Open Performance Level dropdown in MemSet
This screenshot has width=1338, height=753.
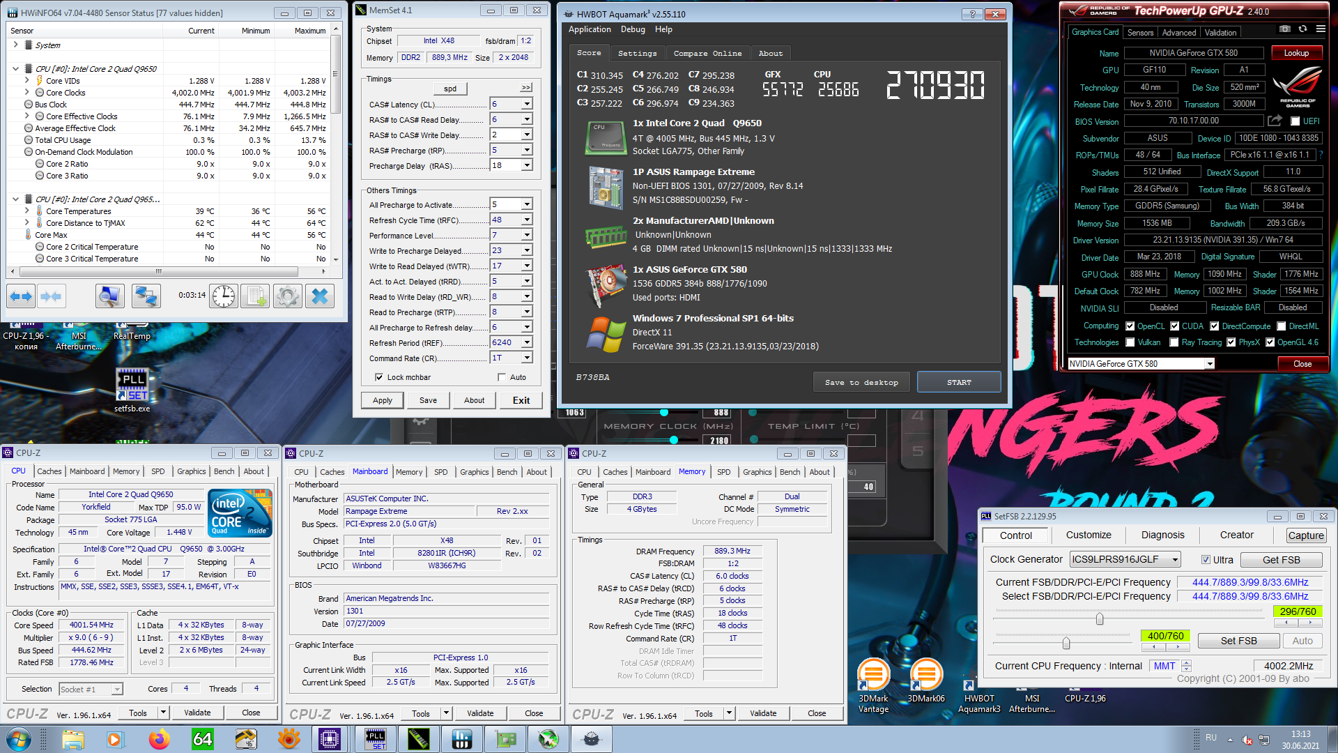point(527,235)
